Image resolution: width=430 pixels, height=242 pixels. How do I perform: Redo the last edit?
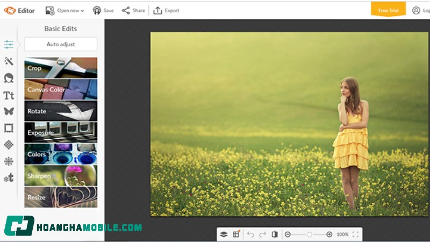click(262, 234)
